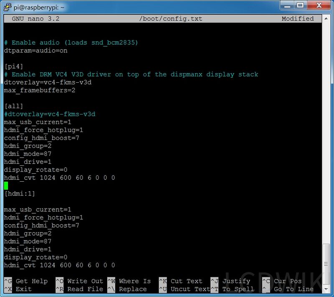334x297 pixels.
Task: Click the commented #dtoverlay=vc4-fkms-v3d line
Action: 50,114
